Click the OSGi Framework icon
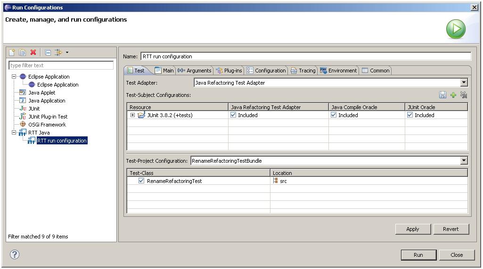Screen dimensions: 483x269 pos(23,124)
